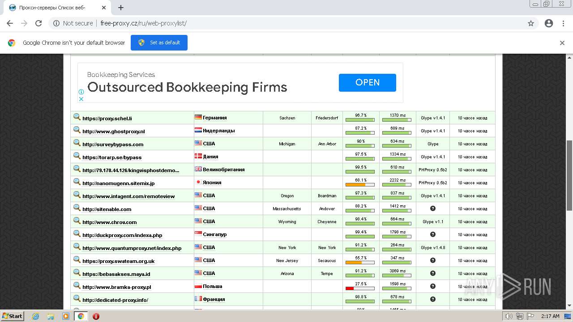Viewport: 573px width, 322px height.
Task: Open the http://www.ghostproxy.nl link
Action: click(114, 131)
